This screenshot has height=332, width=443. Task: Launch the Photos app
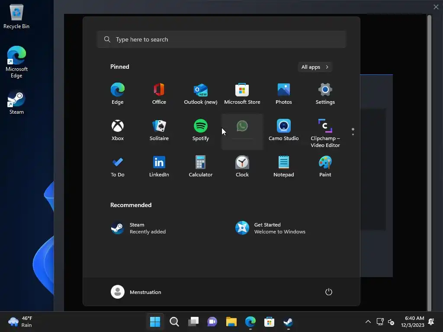[x=284, y=94]
